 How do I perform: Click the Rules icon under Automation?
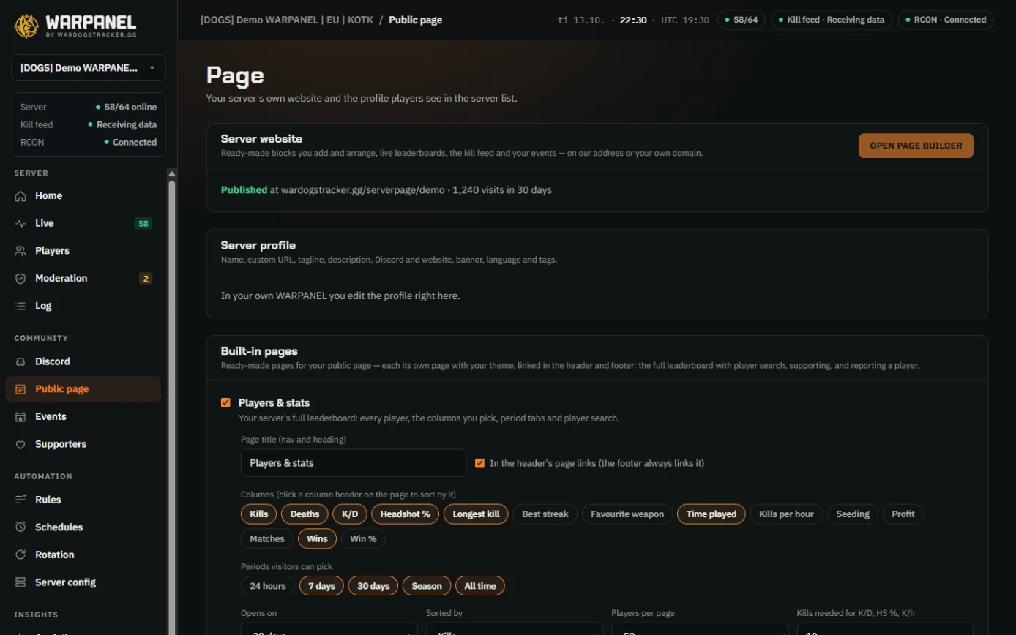[20, 500]
